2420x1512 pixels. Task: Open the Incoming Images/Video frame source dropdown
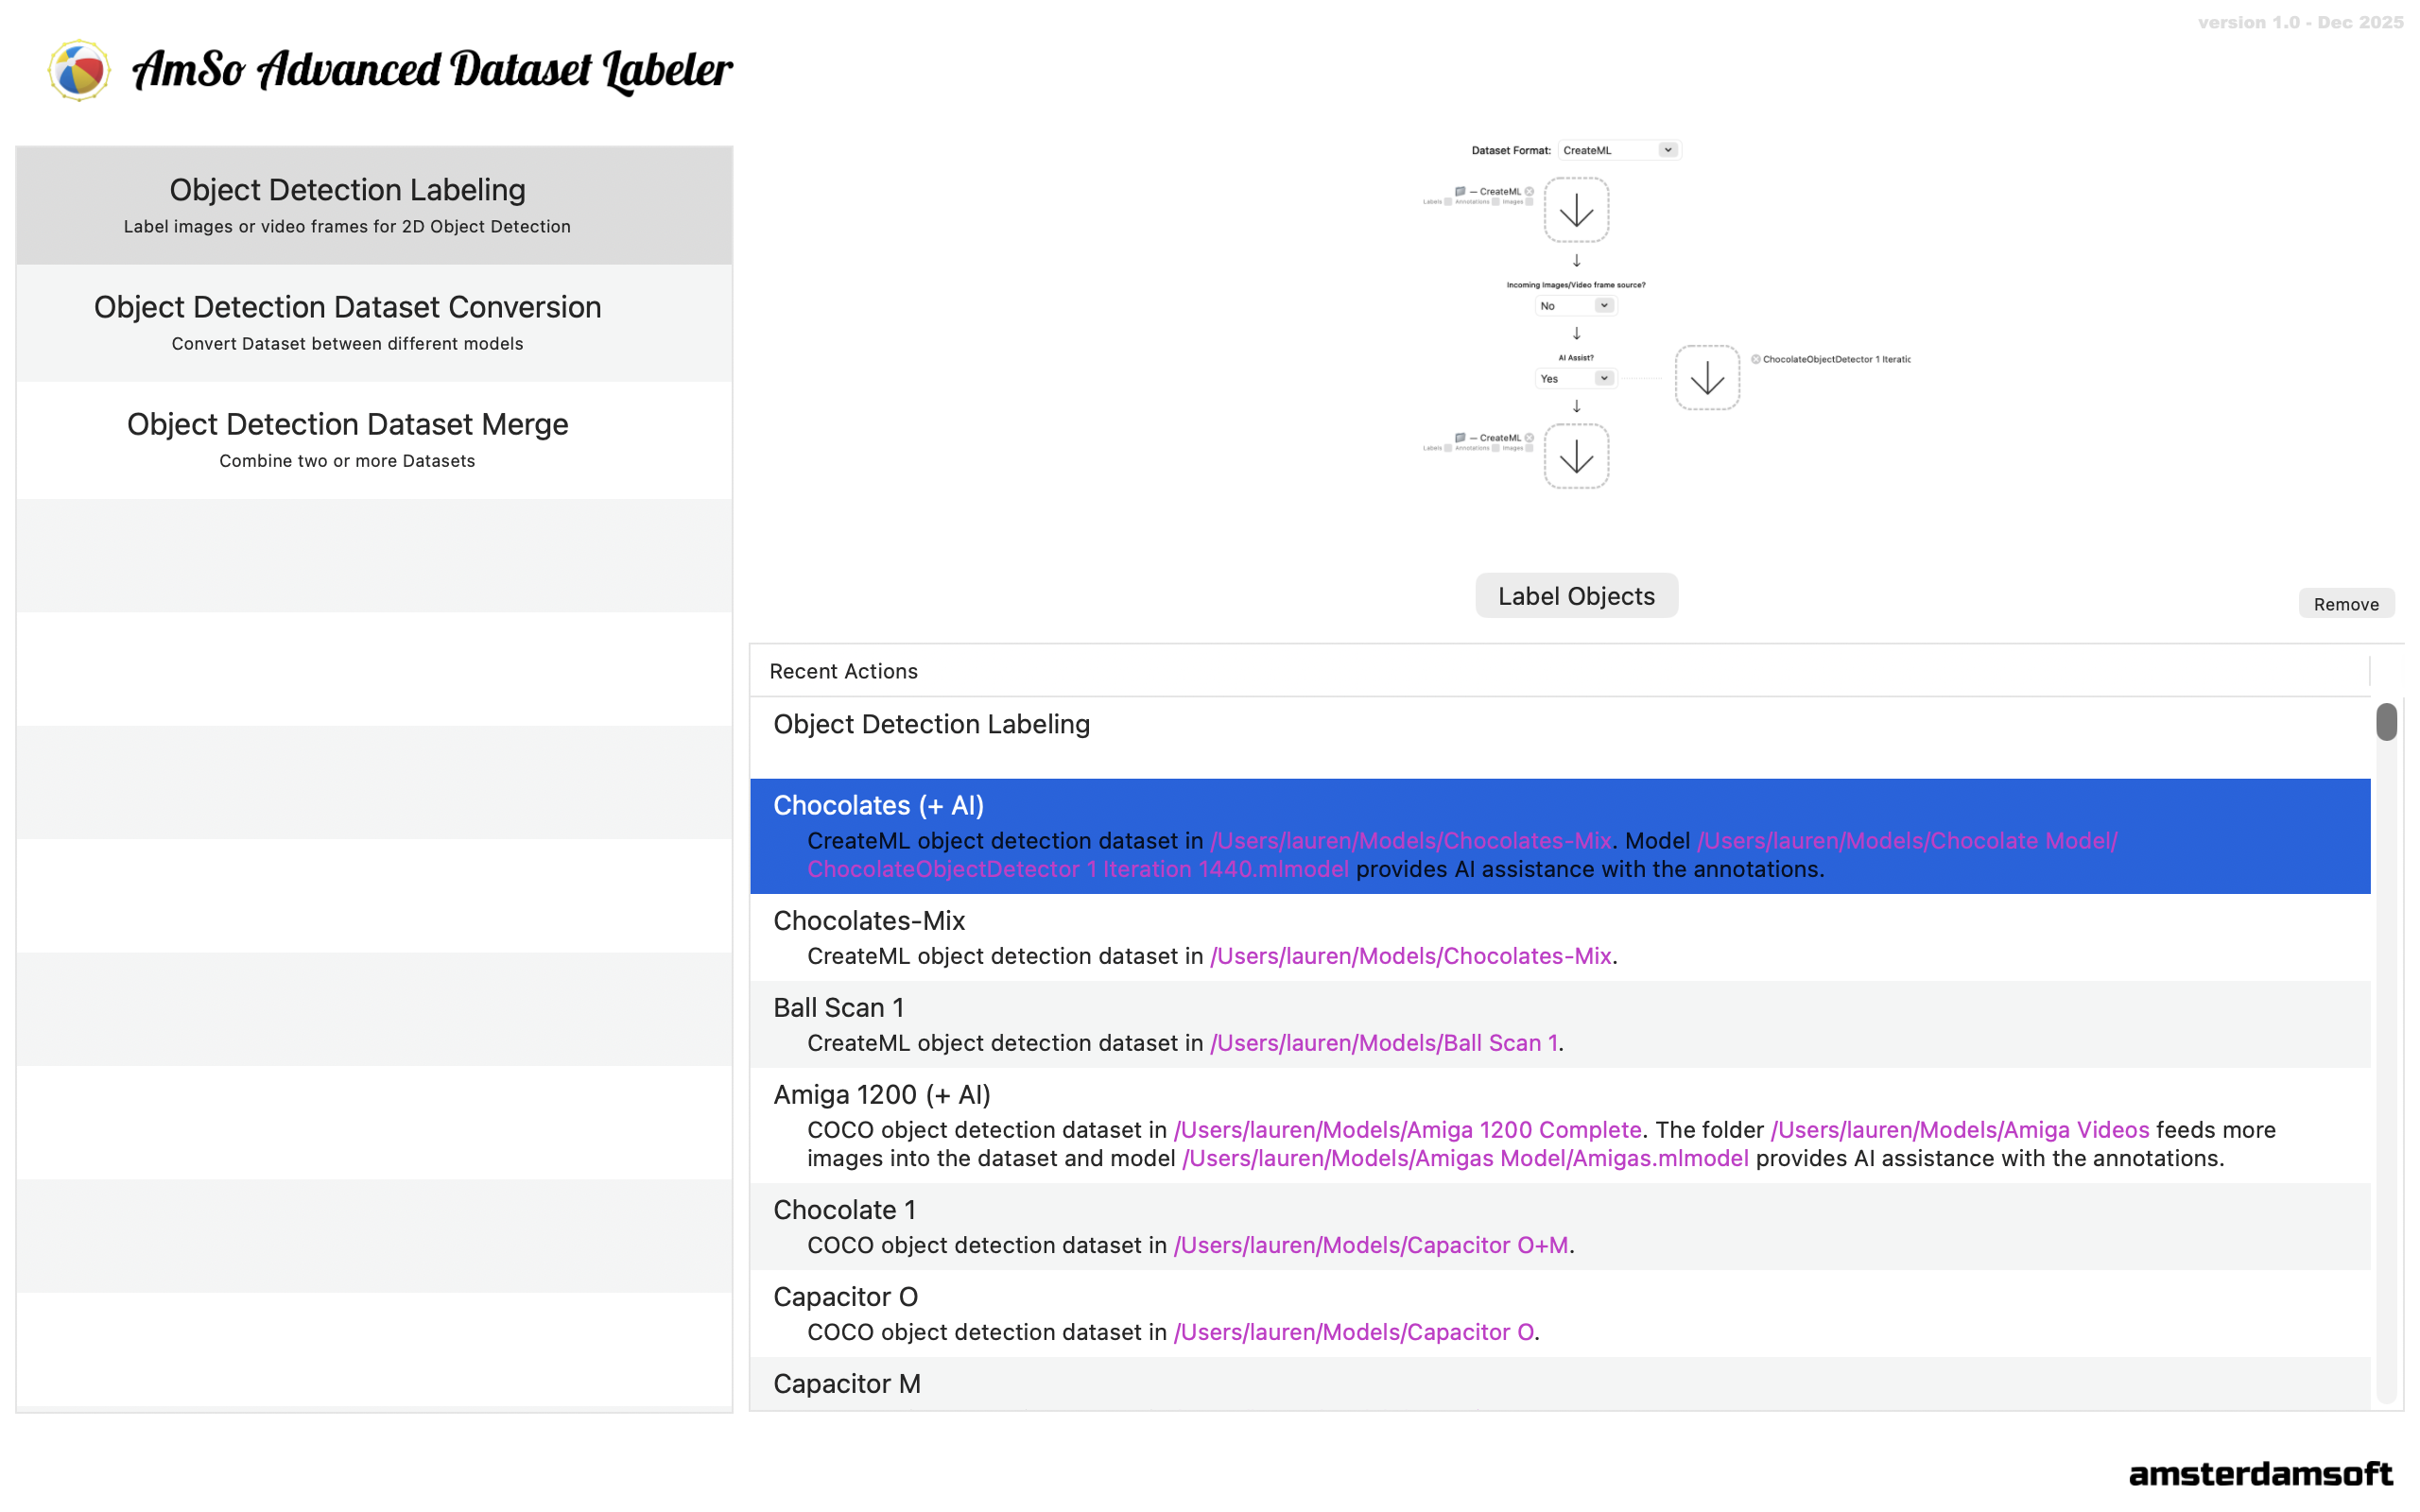click(x=1576, y=306)
